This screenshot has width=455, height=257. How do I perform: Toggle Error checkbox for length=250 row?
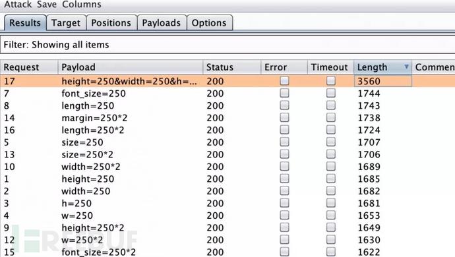click(284, 105)
